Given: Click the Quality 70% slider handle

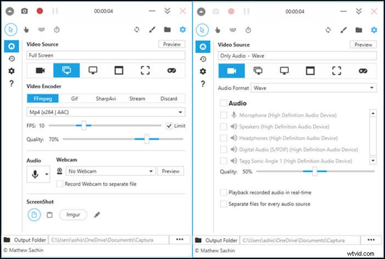Looking at the screenshot, I should tap(147, 139).
